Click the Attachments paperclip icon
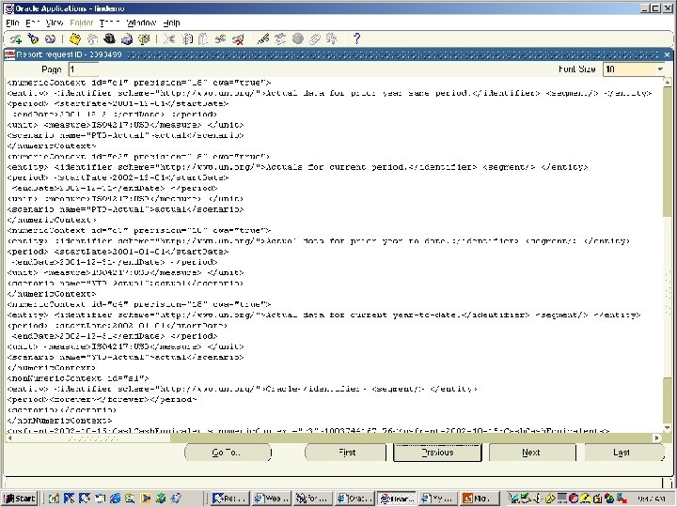The image size is (677, 507). pos(315,39)
